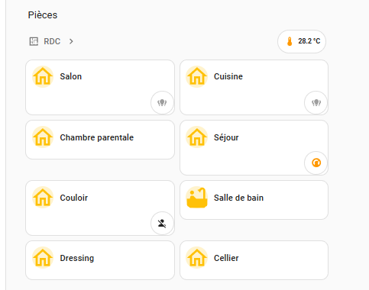Select the Salle de bain label
369x290 pixels.
coord(238,198)
